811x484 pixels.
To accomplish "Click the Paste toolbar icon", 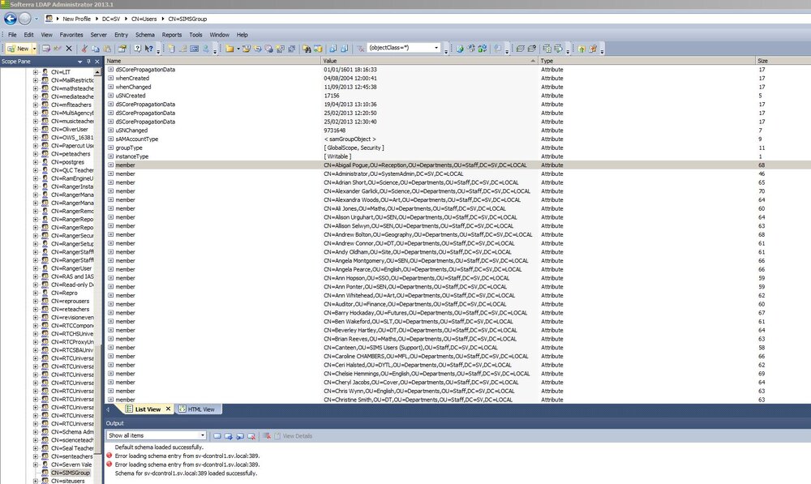I will tap(107, 49).
